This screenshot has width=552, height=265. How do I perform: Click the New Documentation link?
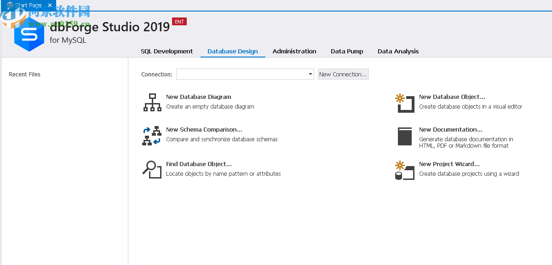pyautogui.click(x=450, y=129)
